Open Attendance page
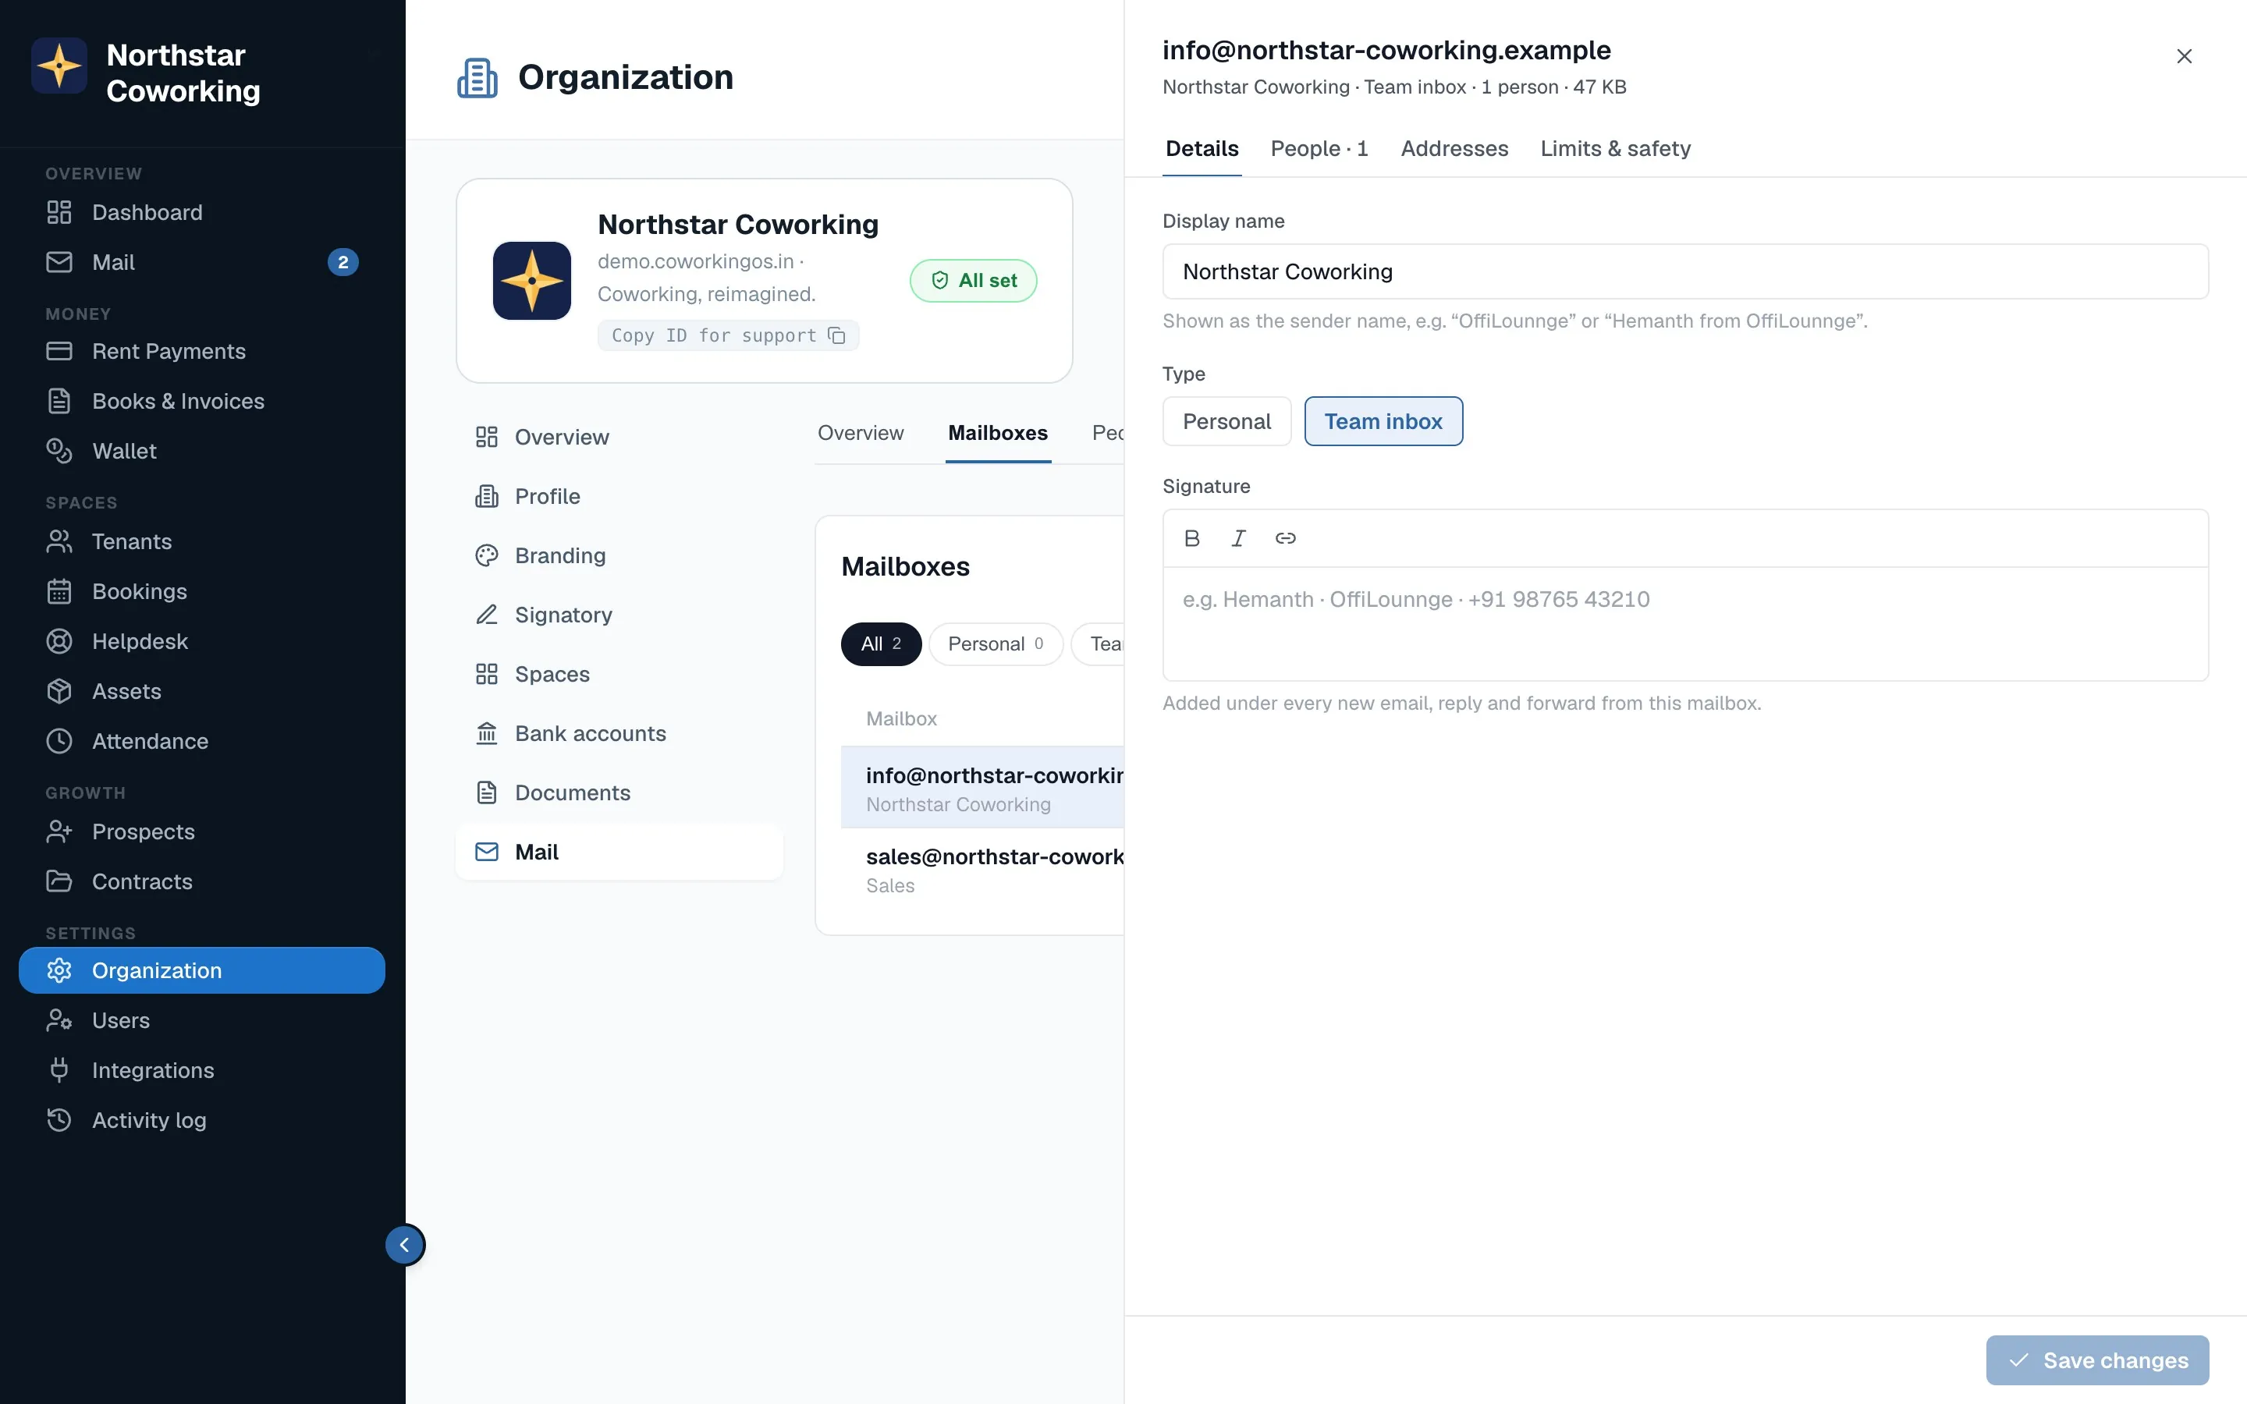 (x=201, y=741)
